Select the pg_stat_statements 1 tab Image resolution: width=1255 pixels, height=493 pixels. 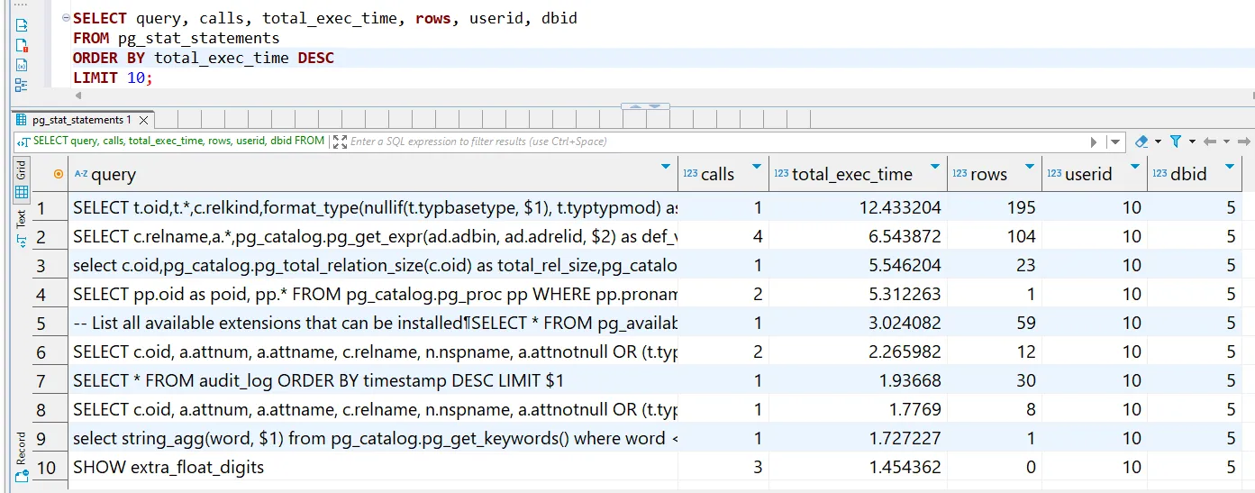[x=81, y=120]
